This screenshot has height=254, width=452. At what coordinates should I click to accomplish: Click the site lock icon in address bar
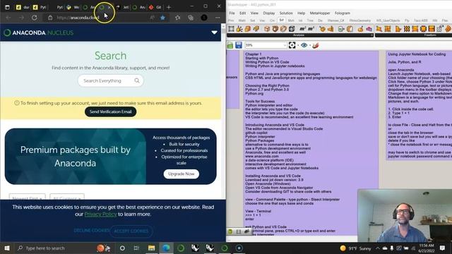[50, 18]
